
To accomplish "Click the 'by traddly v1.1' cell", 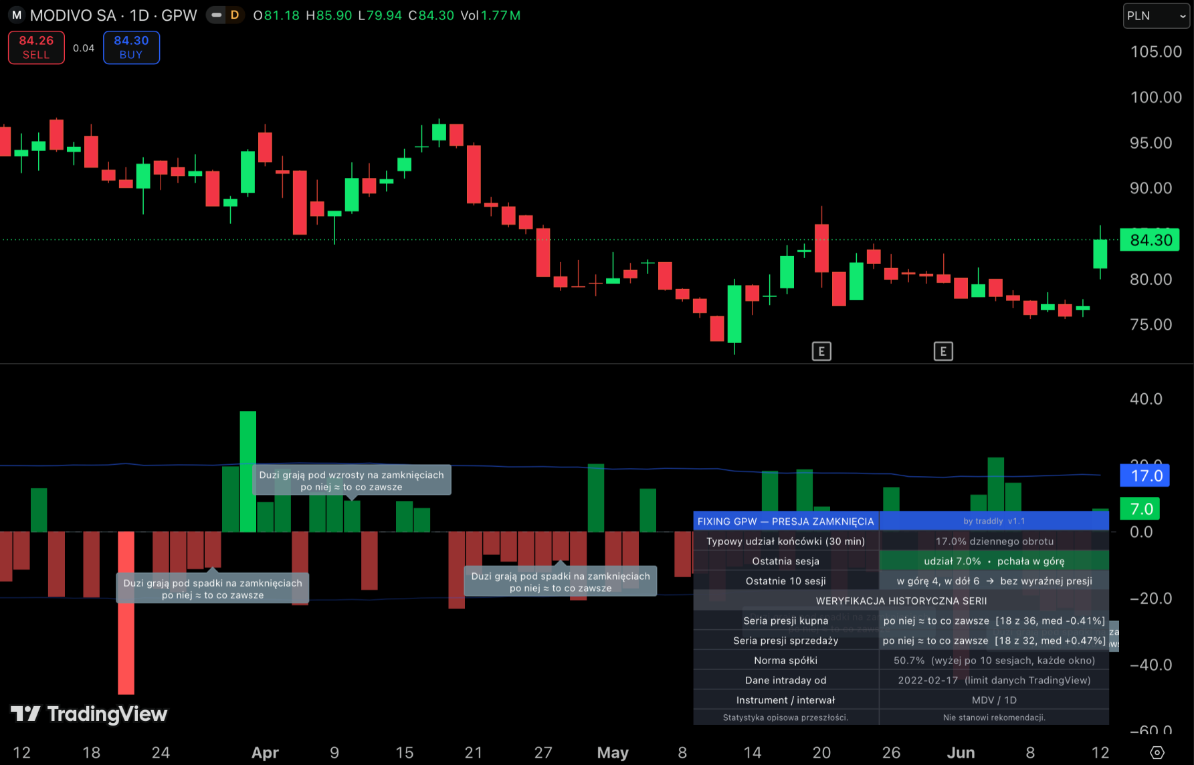I will click(x=994, y=521).
